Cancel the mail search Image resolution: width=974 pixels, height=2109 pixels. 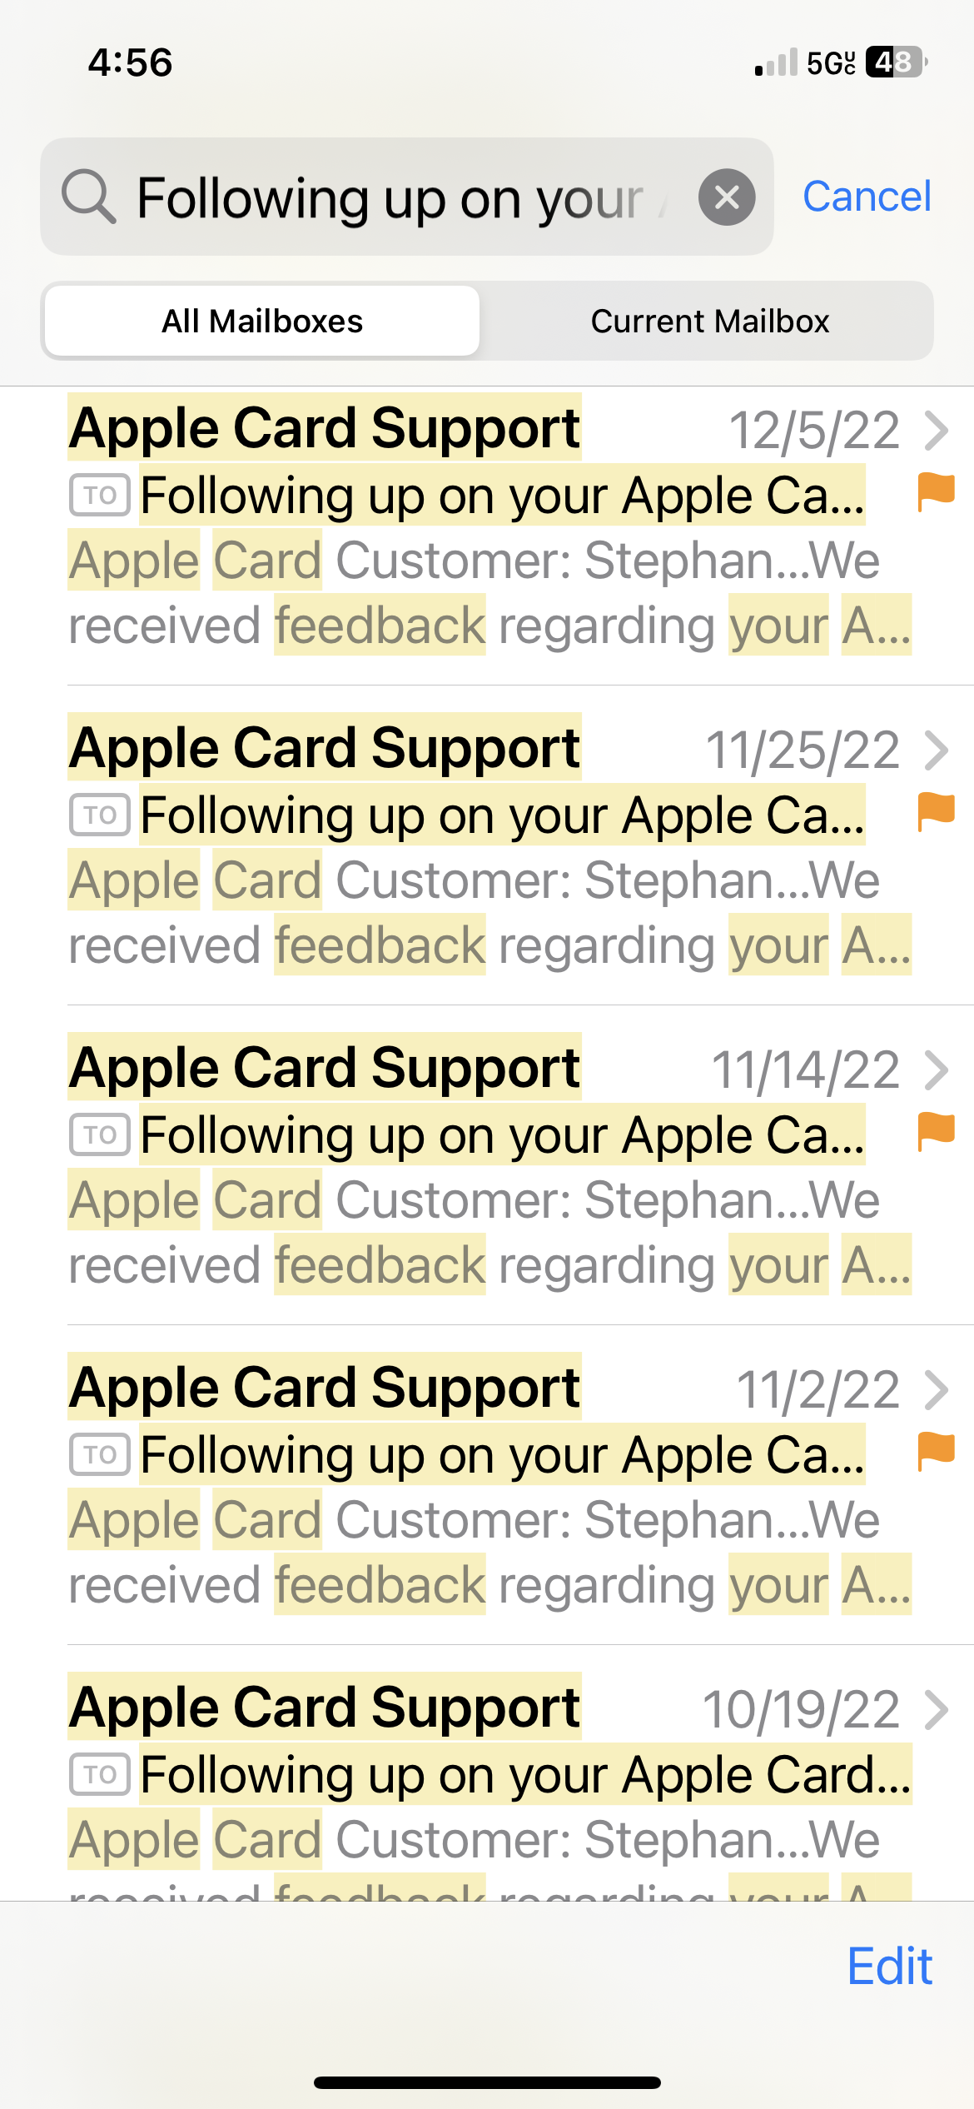[867, 197]
